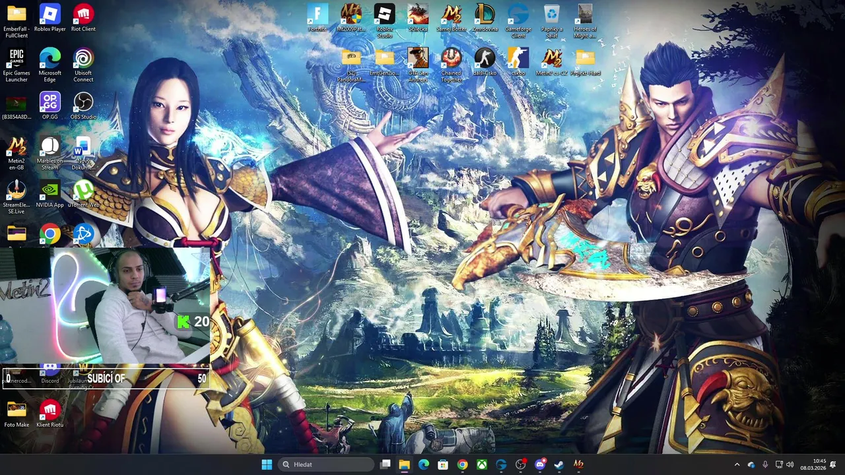Launch OBS Studio desktop icon
The height and width of the screenshot is (475, 845).
pos(83,106)
